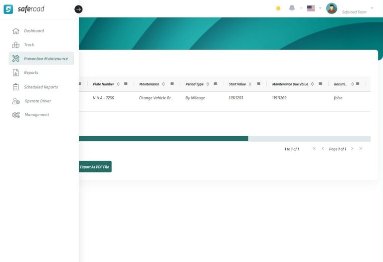The height and width of the screenshot is (262, 383).
Task: Click Export As PDF File button
Action: point(95,167)
